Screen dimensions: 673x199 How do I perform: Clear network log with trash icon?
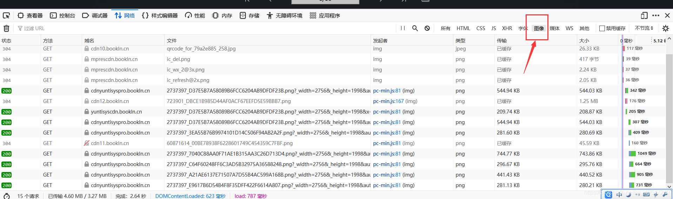click(6, 28)
